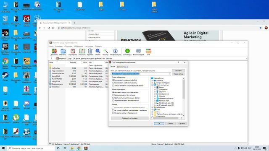Select 'Распаковать и заменить файлы' radio button
The width and height of the screenshot is (269, 151).
pos(113,80)
